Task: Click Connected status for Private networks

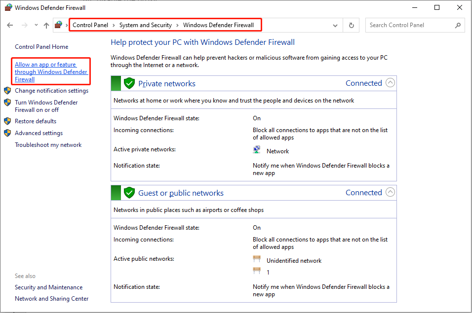Action: (x=364, y=83)
